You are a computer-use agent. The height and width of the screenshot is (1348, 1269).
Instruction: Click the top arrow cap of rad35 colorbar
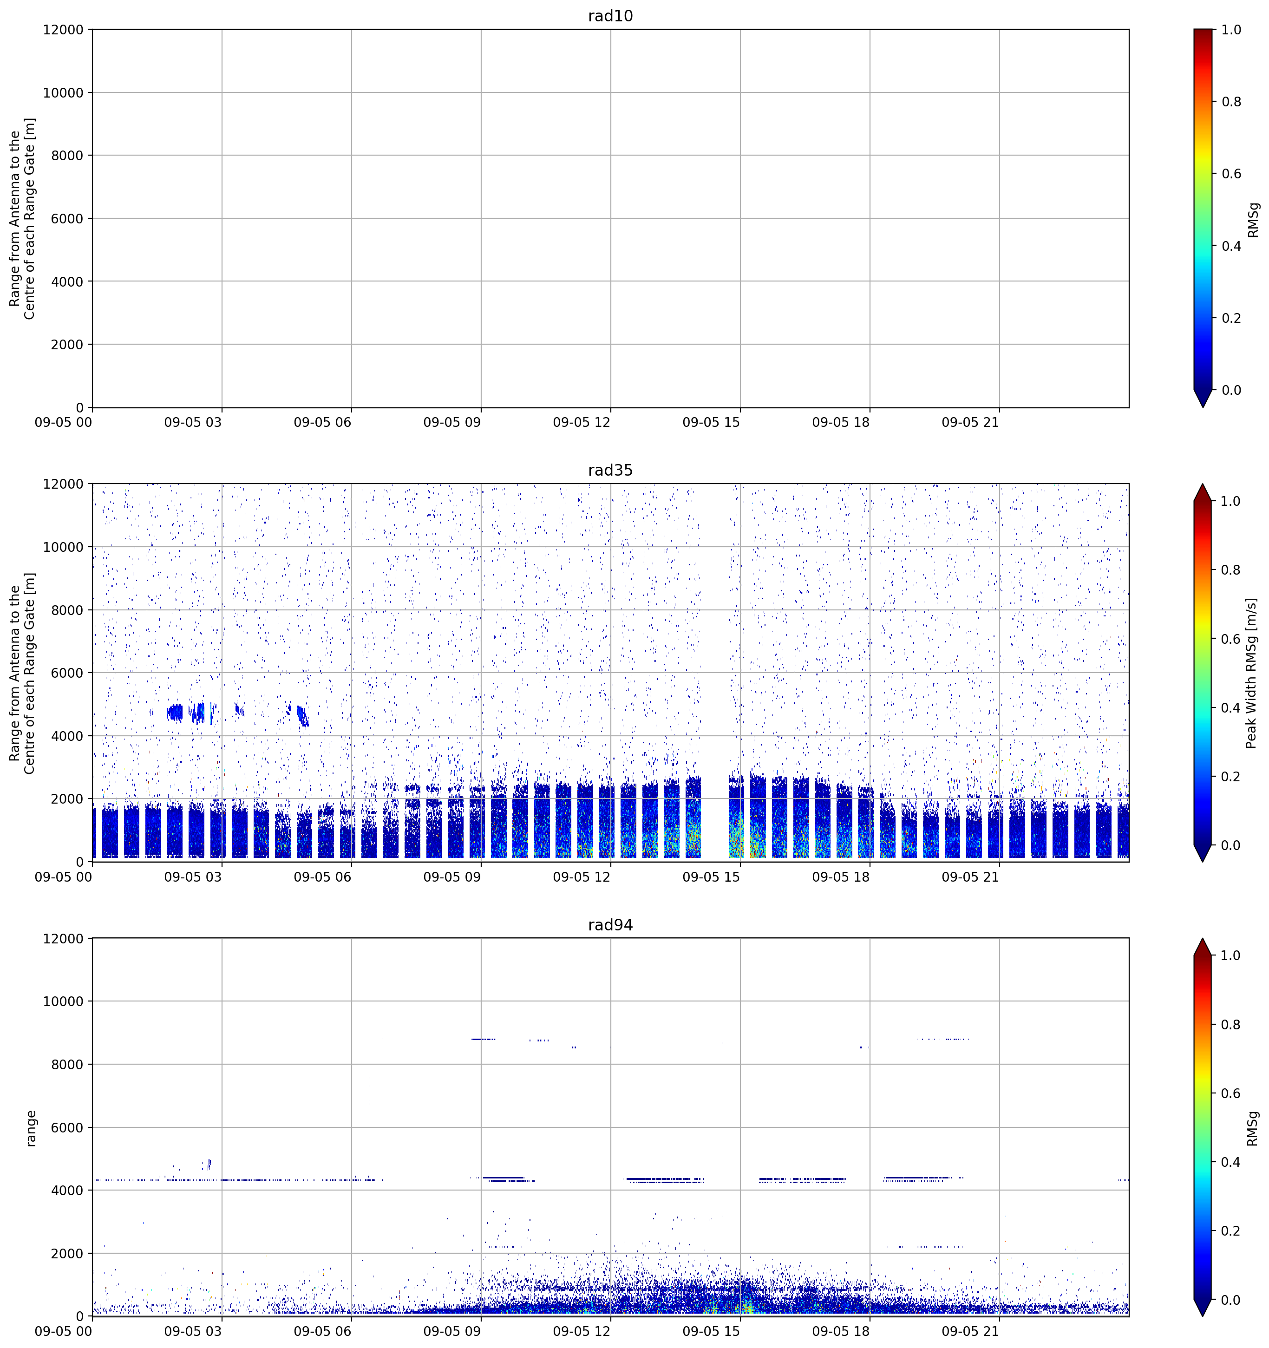pyautogui.click(x=1203, y=493)
